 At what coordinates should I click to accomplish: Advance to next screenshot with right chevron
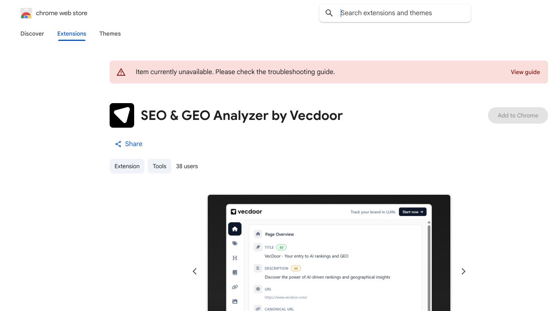463,271
